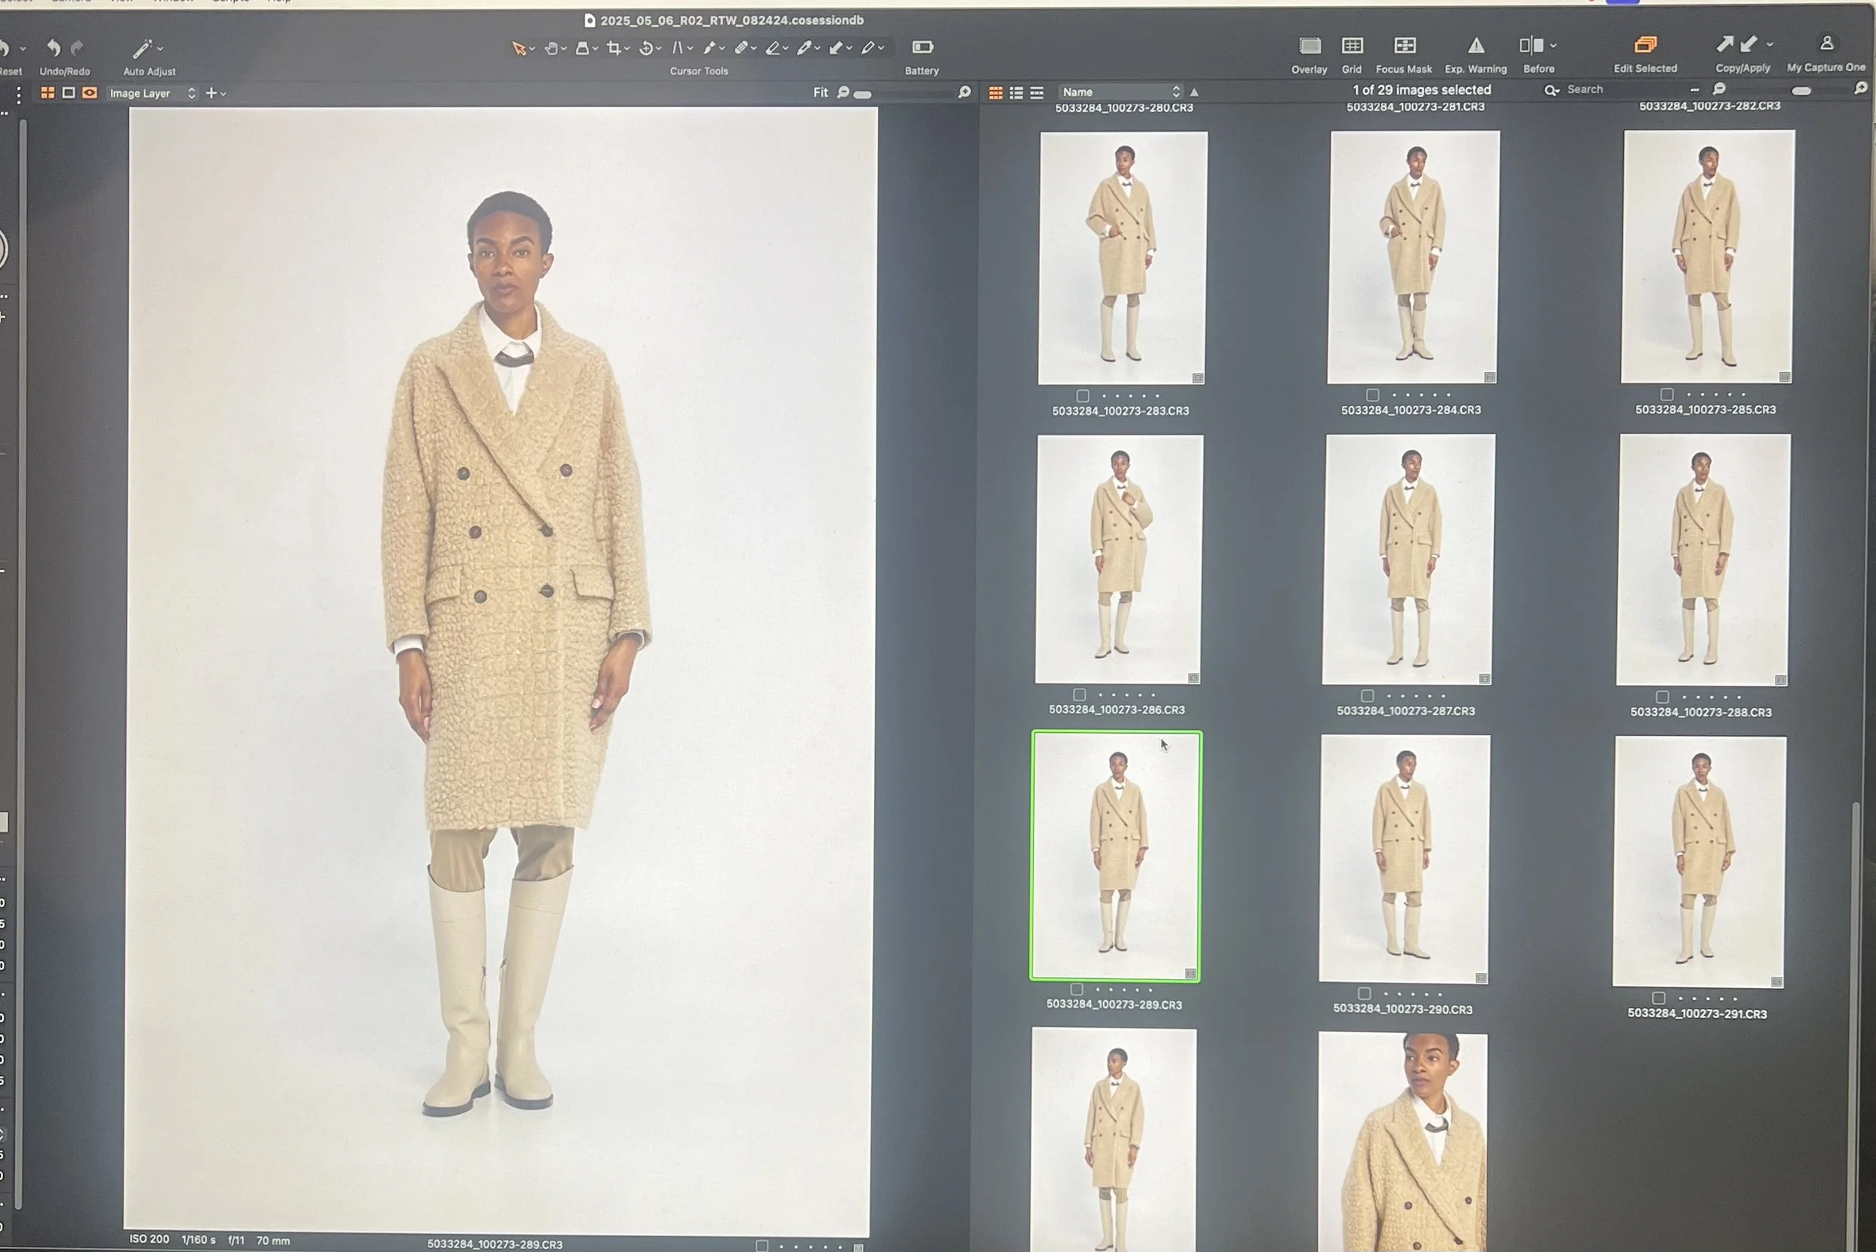The image size is (1876, 1252).
Task: Switch viewer to single-image mode
Action: click(69, 94)
